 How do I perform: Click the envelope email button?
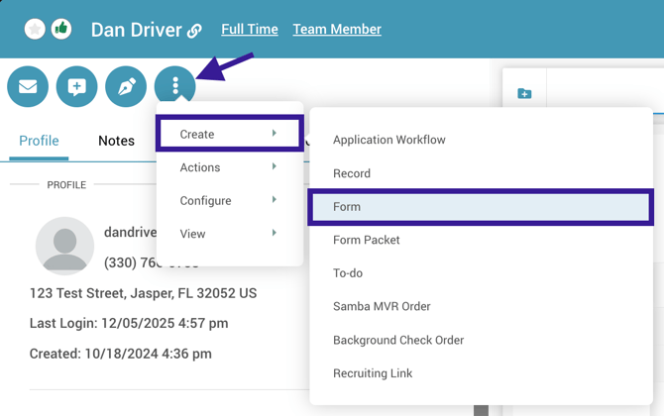(28, 87)
